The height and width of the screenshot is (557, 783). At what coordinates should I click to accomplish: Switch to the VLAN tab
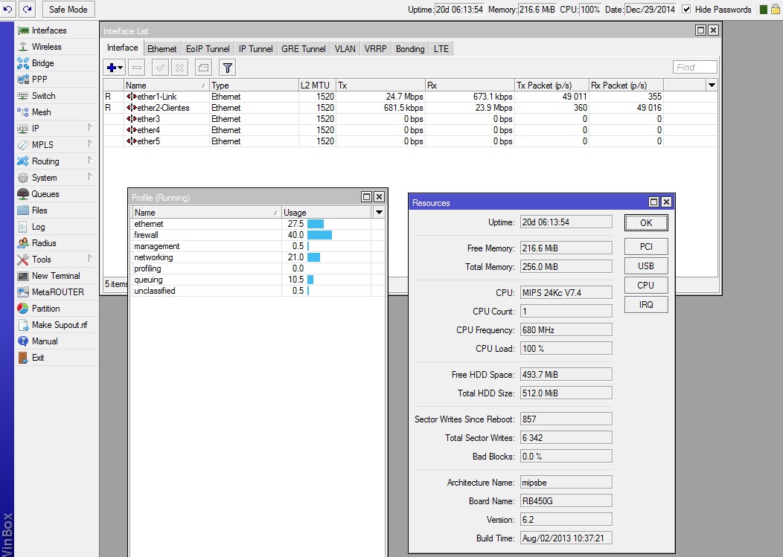(345, 49)
